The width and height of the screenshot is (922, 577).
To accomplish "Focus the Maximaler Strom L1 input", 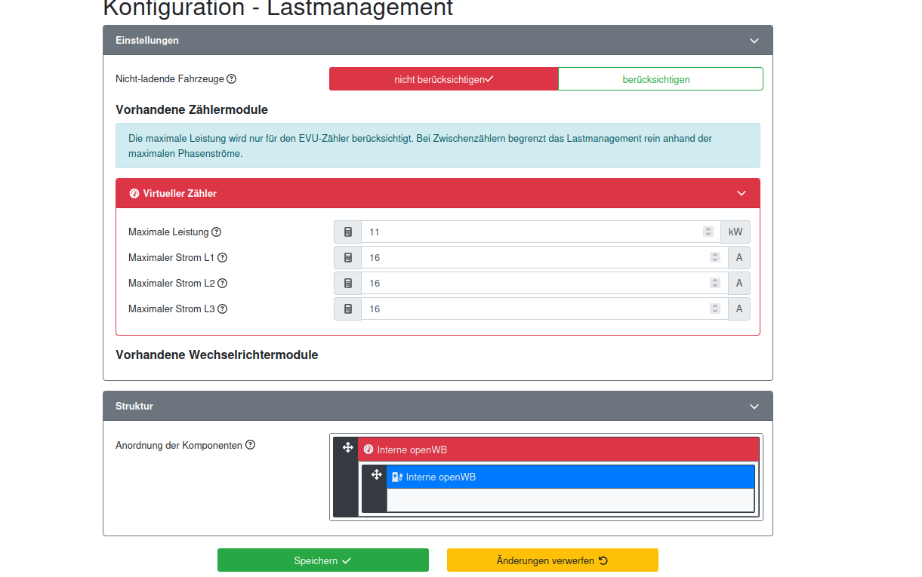I will [x=544, y=257].
